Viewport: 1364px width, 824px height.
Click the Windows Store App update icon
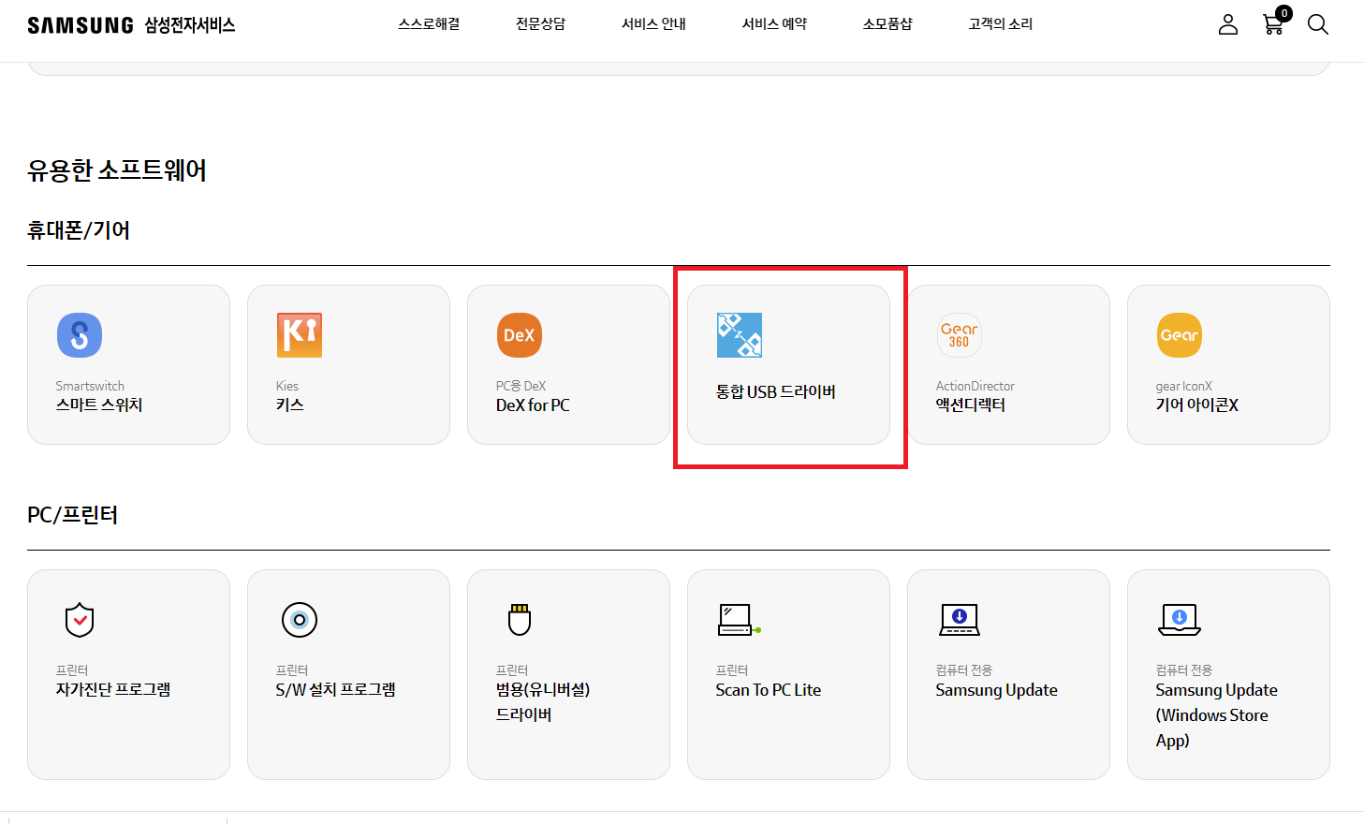coord(1180,620)
